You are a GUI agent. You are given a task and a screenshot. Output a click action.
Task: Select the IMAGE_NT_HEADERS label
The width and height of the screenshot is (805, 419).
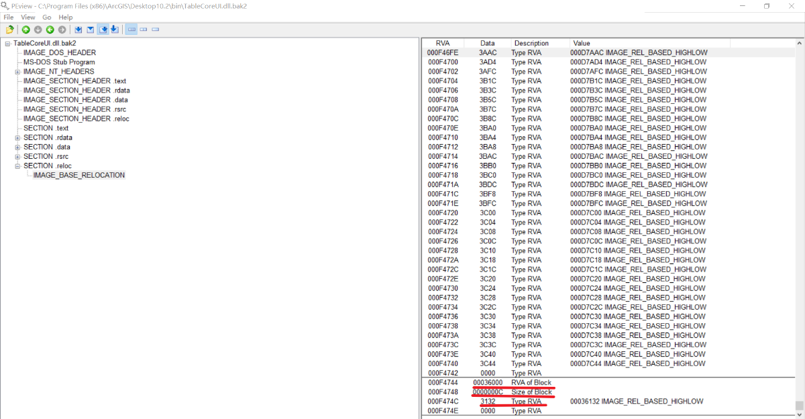pyautogui.click(x=58, y=71)
